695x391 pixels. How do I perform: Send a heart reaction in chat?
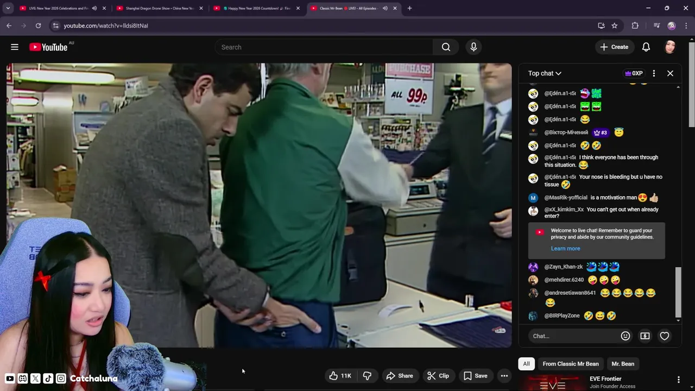coord(665,336)
